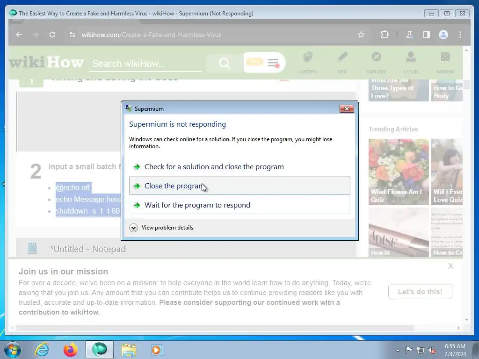479x359 pixels.
Task: Click the wikiHow search magnifier icon
Action: tap(225, 63)
